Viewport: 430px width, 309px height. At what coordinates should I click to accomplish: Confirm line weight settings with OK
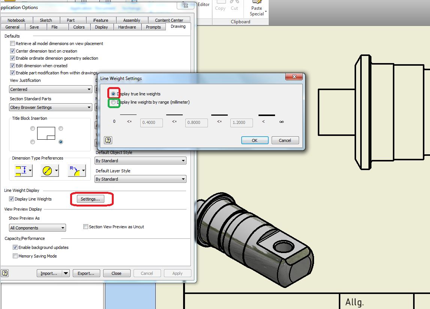pos(255,140)
